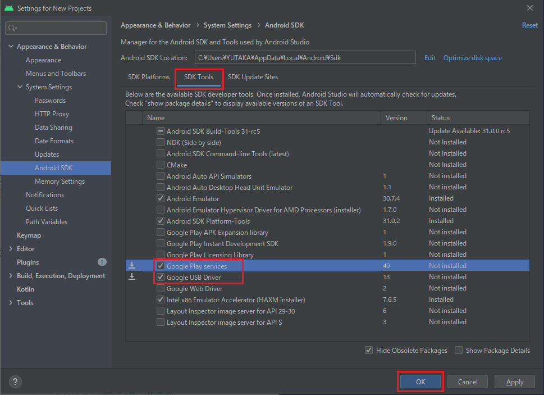Screen dimensions: 544x395
Task: Open Memory Settings in the tree
Action: (60, 181)
